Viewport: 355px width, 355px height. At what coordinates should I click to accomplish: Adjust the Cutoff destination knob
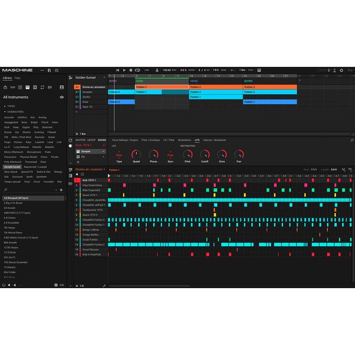pyautogui.click(x=205, y=154)
